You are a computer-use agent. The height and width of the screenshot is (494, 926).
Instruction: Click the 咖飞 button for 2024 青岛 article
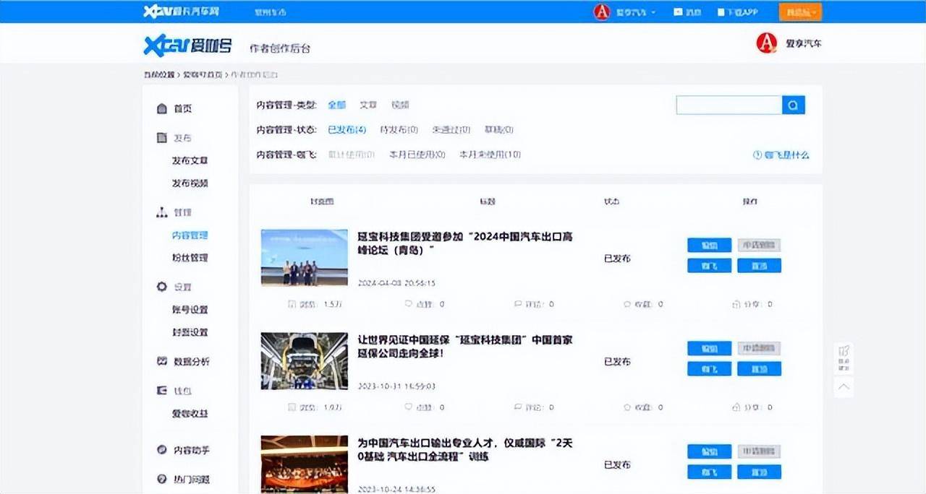[709, 266]
